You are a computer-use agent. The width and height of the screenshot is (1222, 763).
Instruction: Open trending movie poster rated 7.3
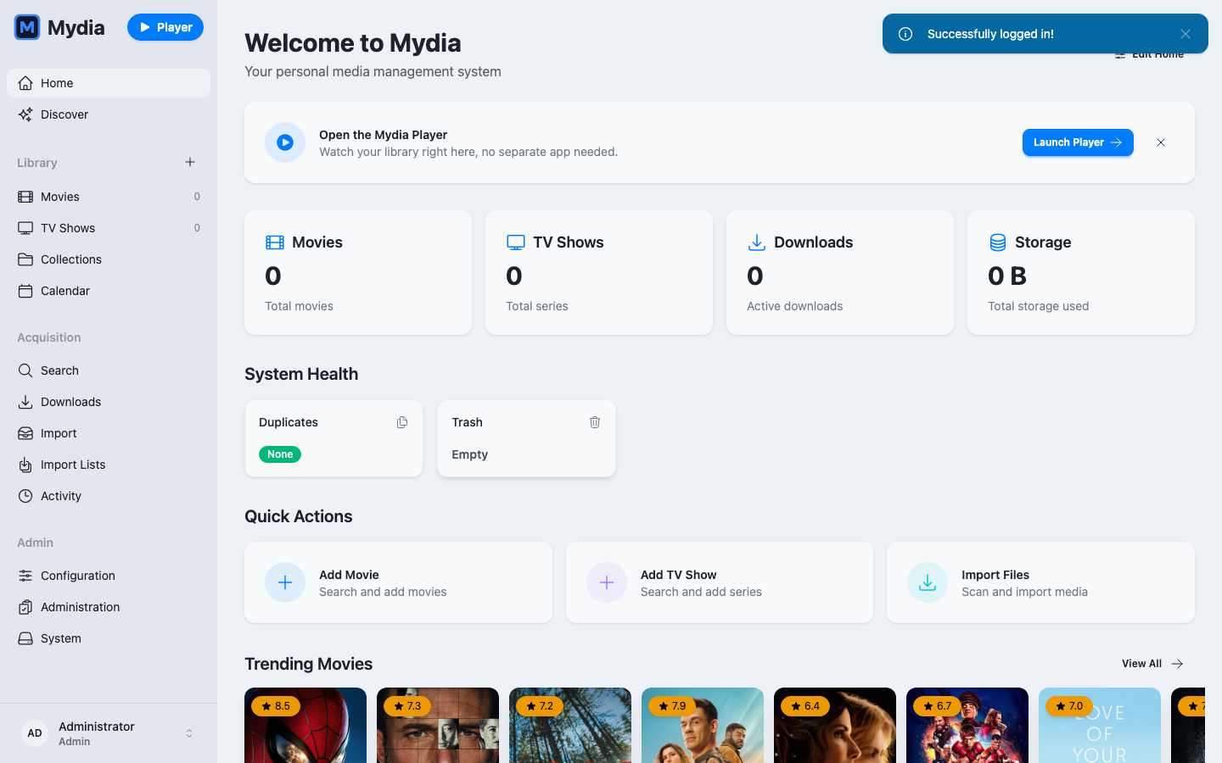click(x=438, y=726)
